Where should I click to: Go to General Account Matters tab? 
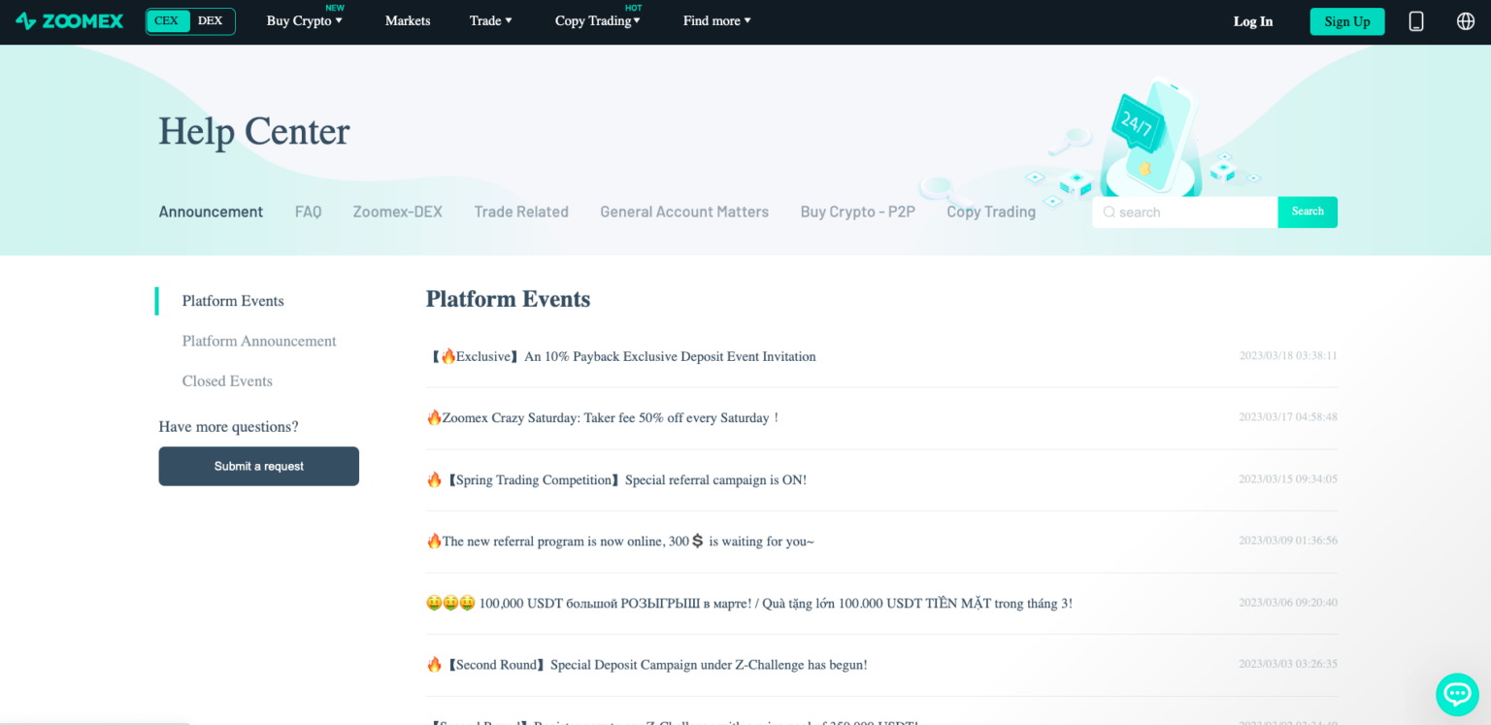click(x=684, y=212)
